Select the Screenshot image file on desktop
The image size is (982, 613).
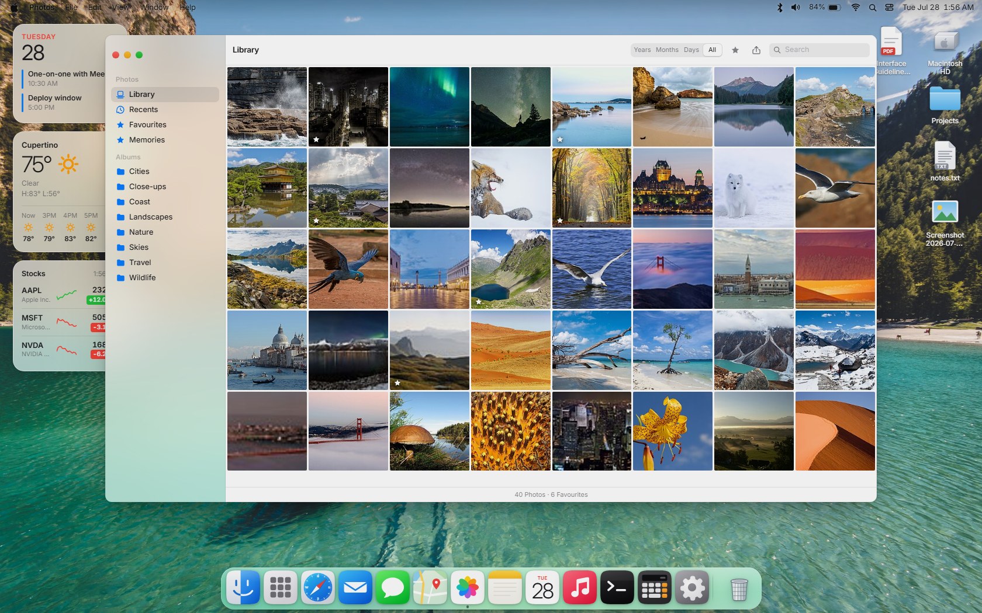tap(945, 223)
